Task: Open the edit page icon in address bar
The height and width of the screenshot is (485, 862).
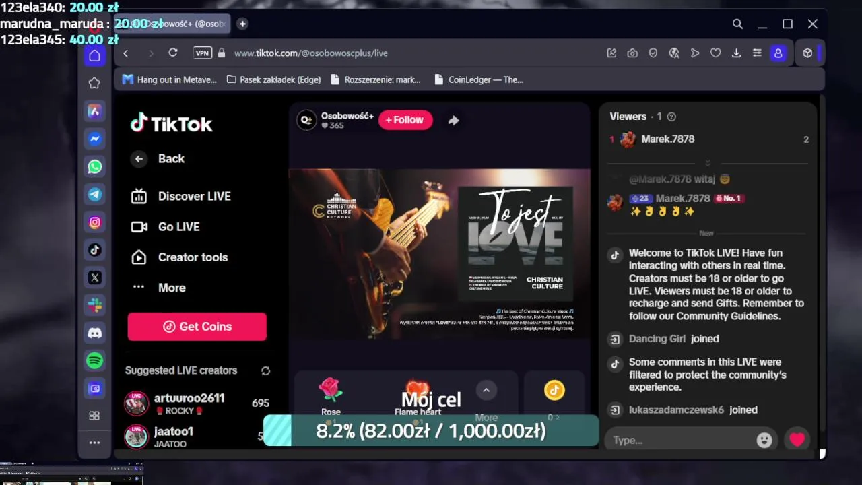Action: coord(611,53)
